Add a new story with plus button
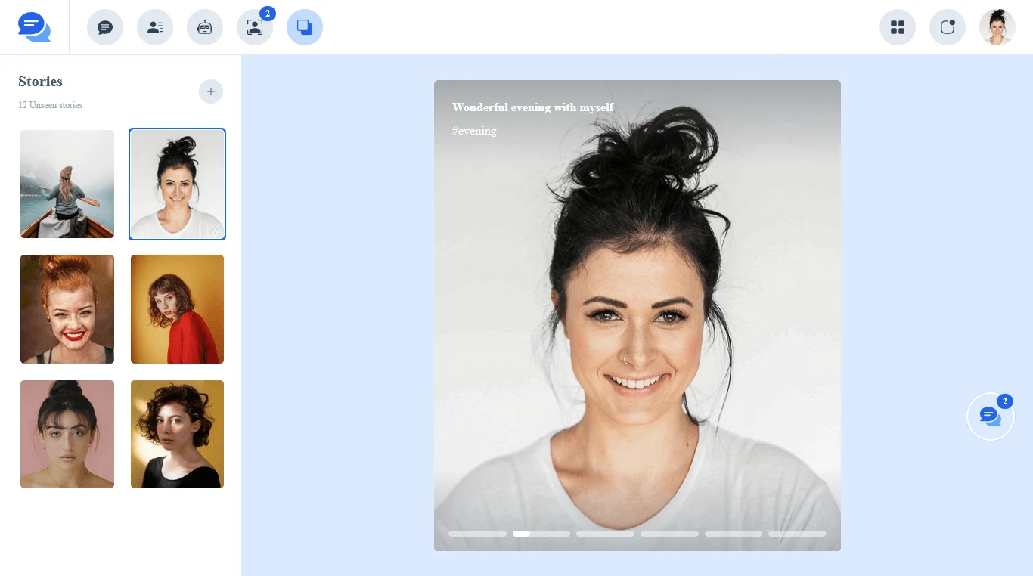This screenshot has width=1033, height=576. pos(211,91)
